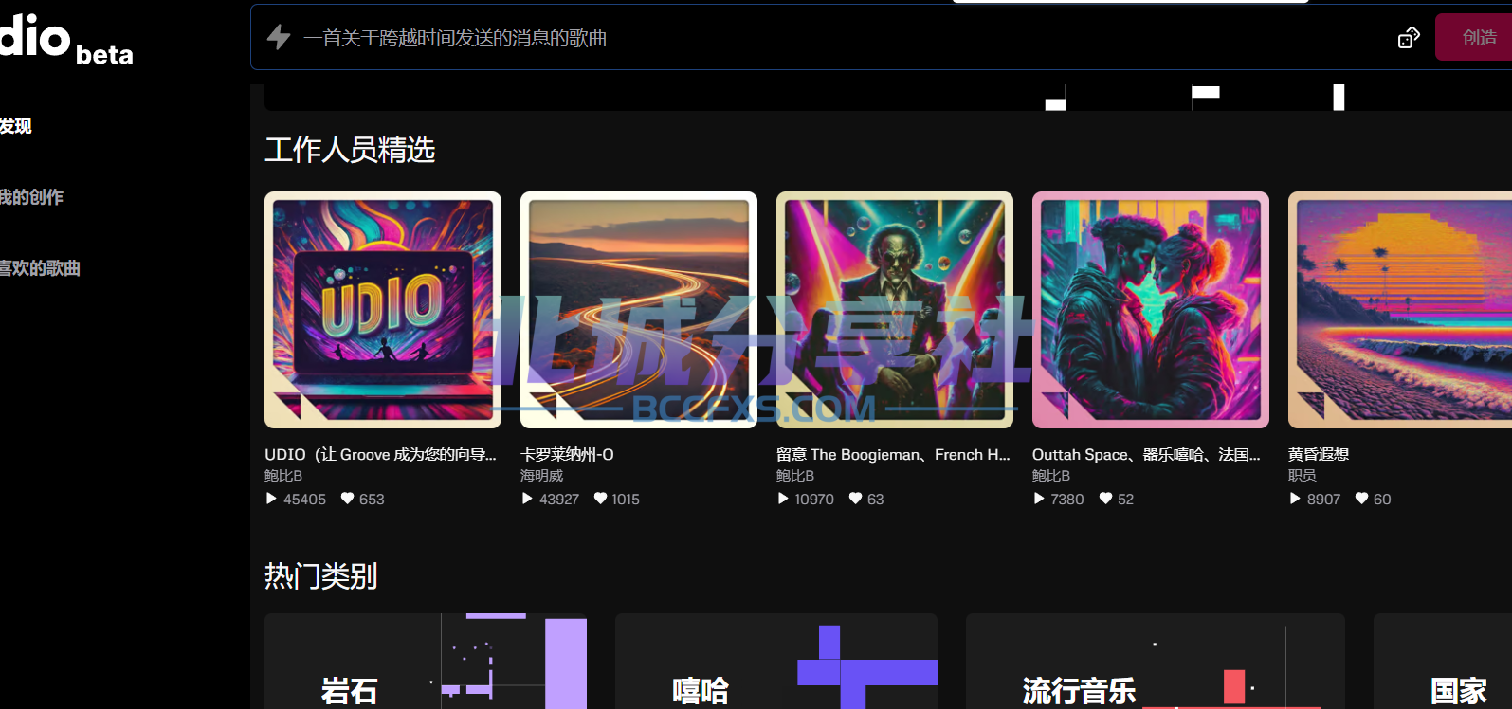Click play icon beside 8907
This screenshot has width=1512, height=709.
(x=1295, y=499)
